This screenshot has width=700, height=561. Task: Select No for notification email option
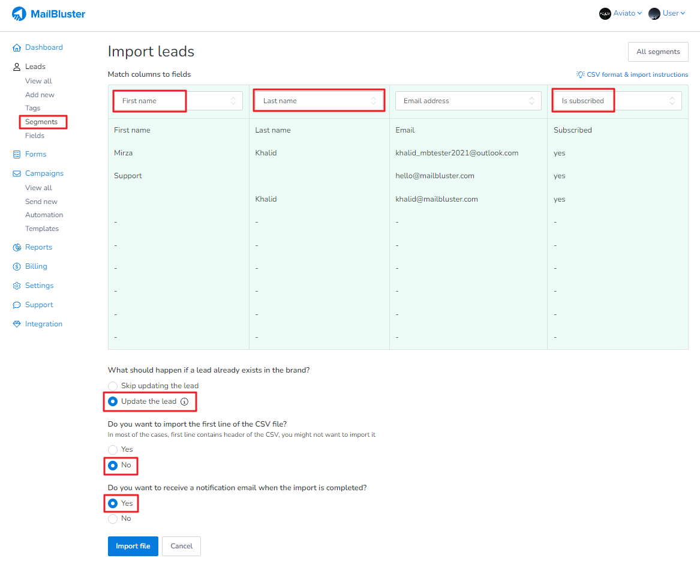(x=113, y=519)
